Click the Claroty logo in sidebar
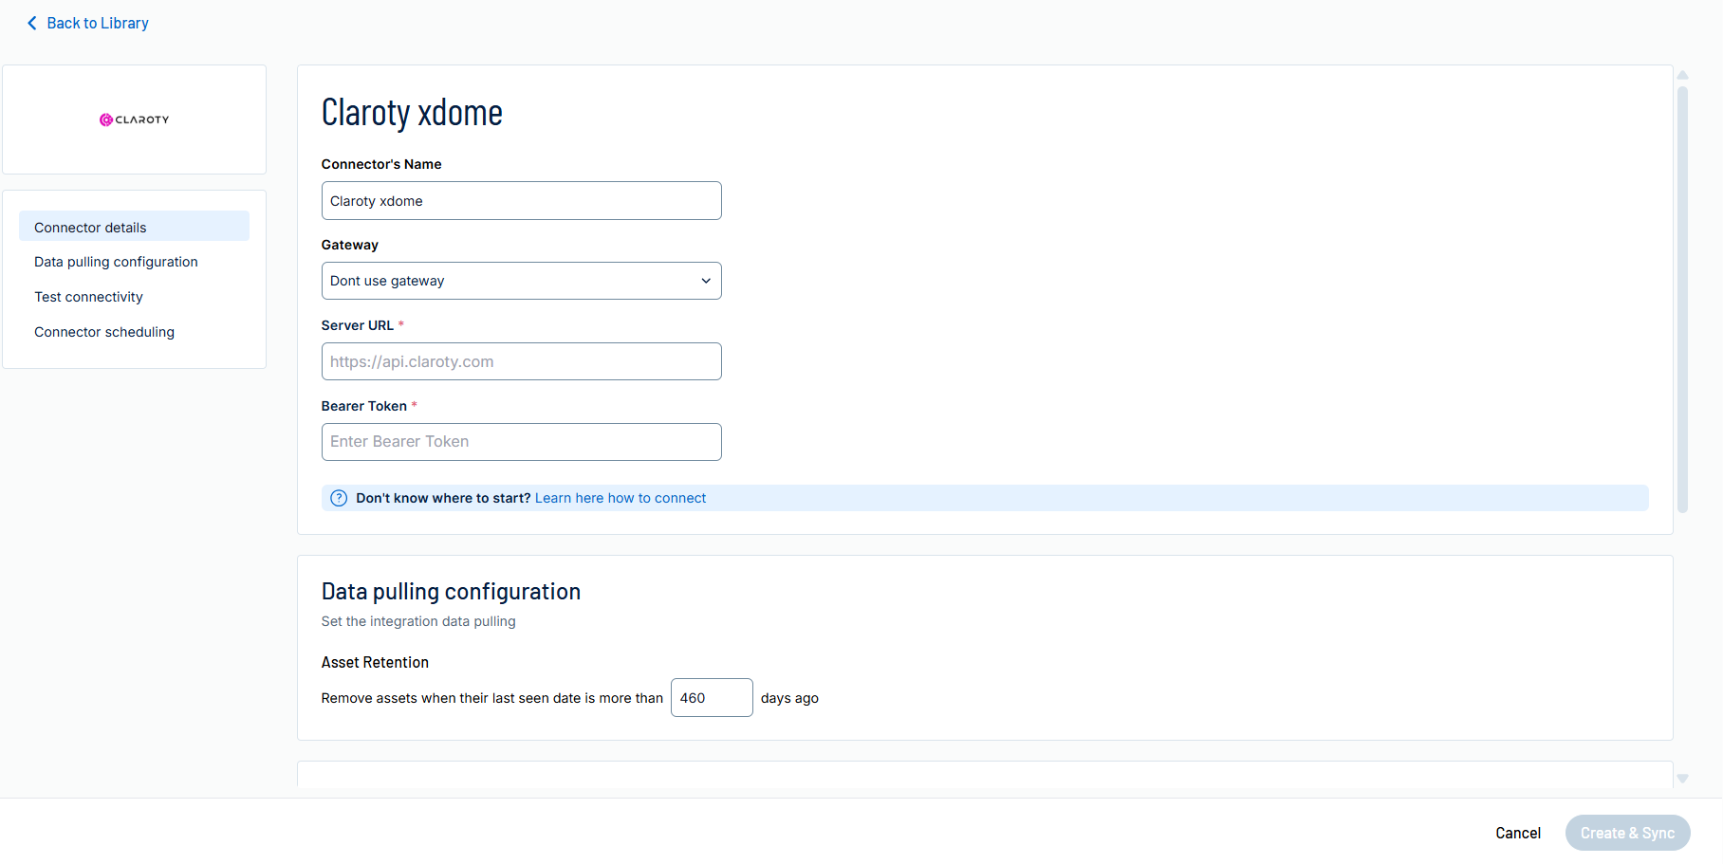Viewport: 1723px width, 864px height. point(134,119)
